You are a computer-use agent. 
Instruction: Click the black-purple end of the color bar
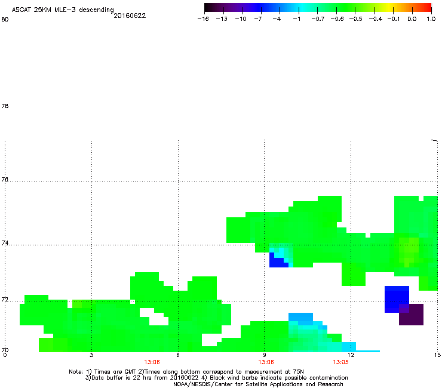pos(210,7)
